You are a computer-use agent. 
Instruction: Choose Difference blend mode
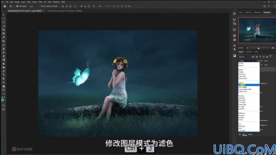[249, 113]
